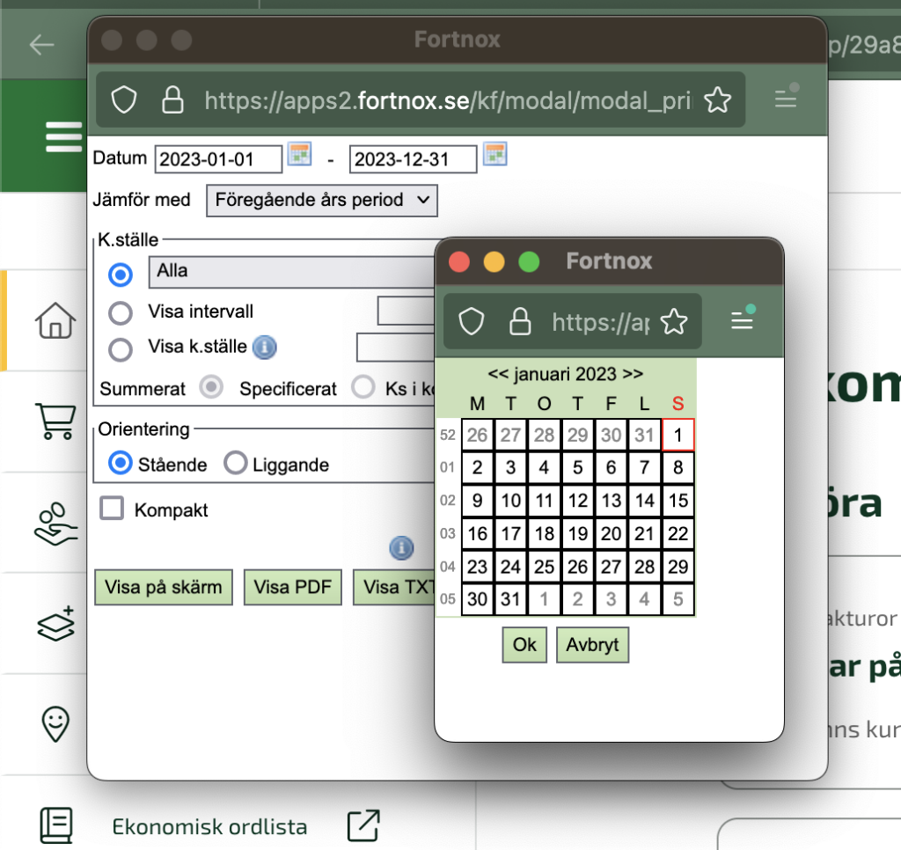
Task: Select day 7 in the calendar
Action: click(x=645, y=468)
